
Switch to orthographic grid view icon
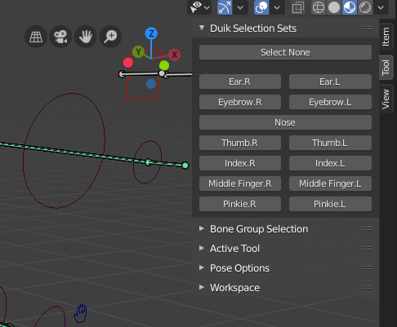pos(36,37)
